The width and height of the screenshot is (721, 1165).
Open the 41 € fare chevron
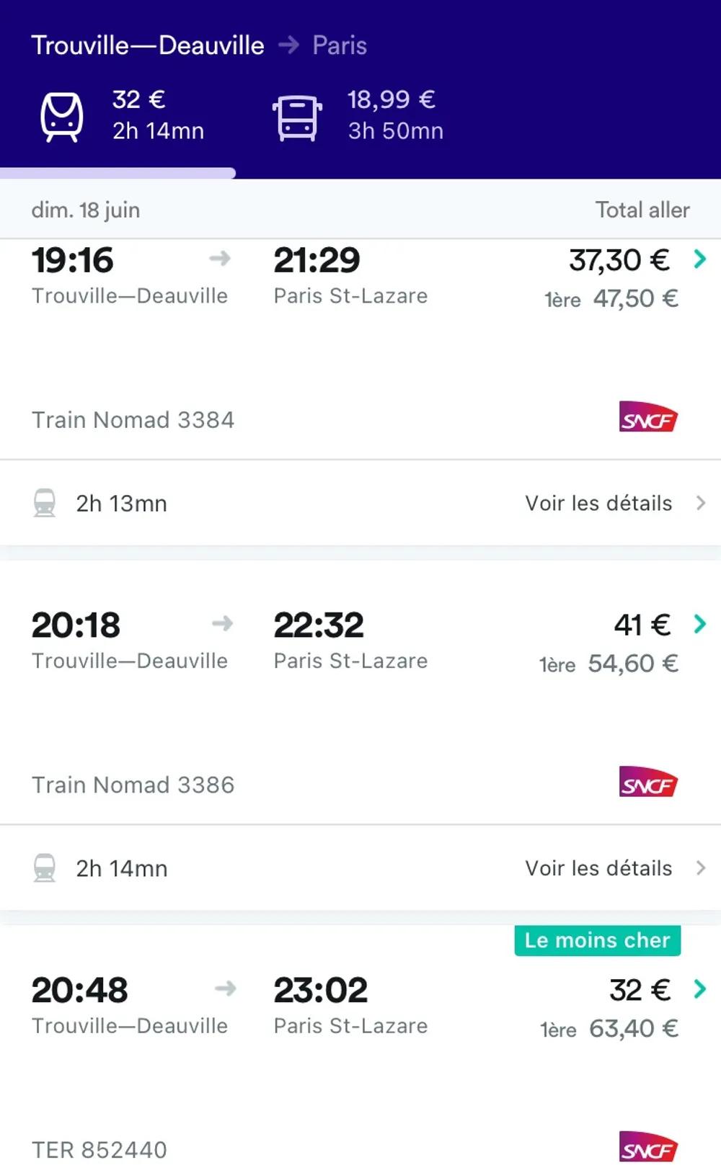(699, 624)
